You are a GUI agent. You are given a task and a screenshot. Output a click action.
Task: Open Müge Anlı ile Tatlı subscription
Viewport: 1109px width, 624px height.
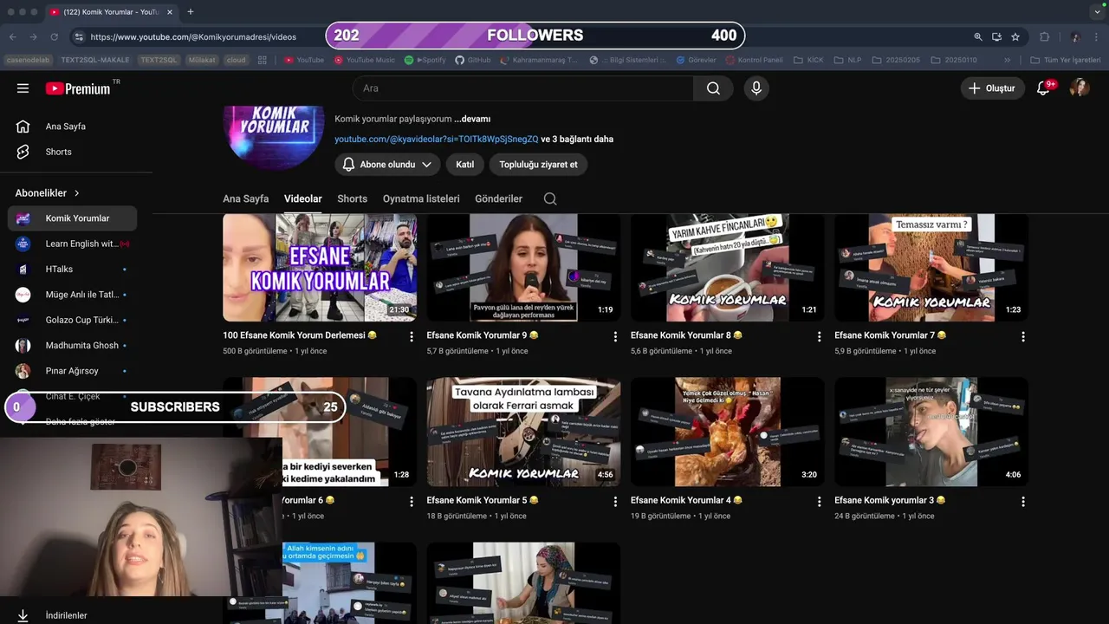click(72, 295)
